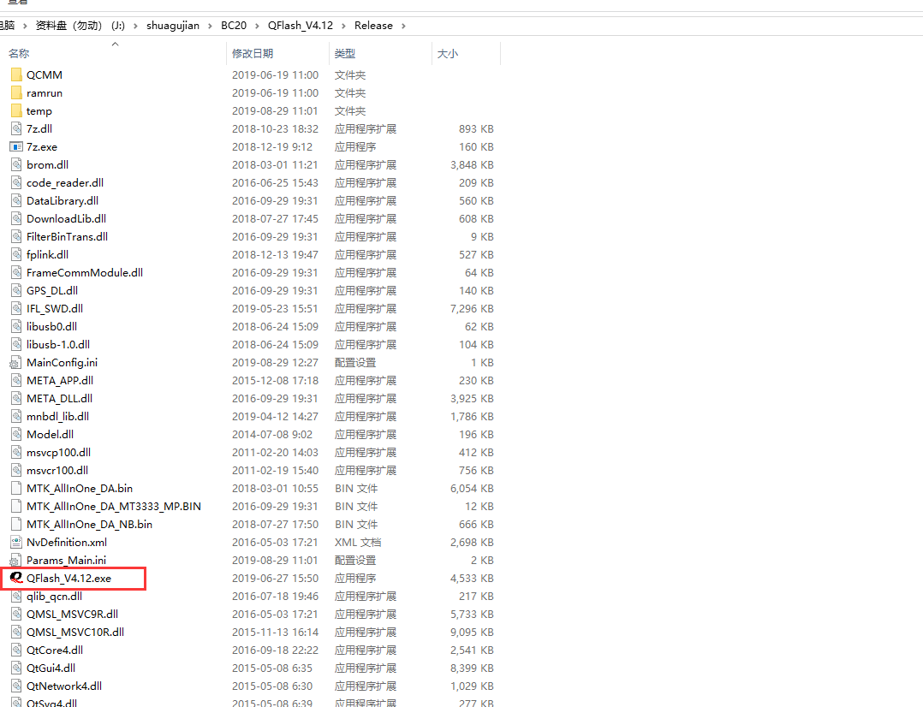923x707 pixels.
Task: Click the Release breadcrumb segment
Action: click(373, 26)
